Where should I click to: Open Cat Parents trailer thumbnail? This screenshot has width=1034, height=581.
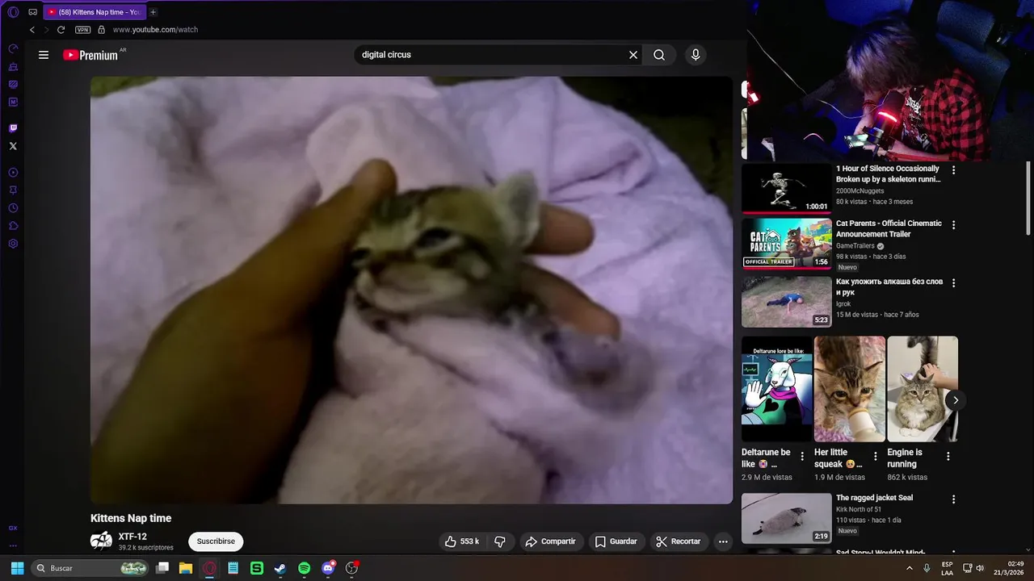tap(786, 243)
